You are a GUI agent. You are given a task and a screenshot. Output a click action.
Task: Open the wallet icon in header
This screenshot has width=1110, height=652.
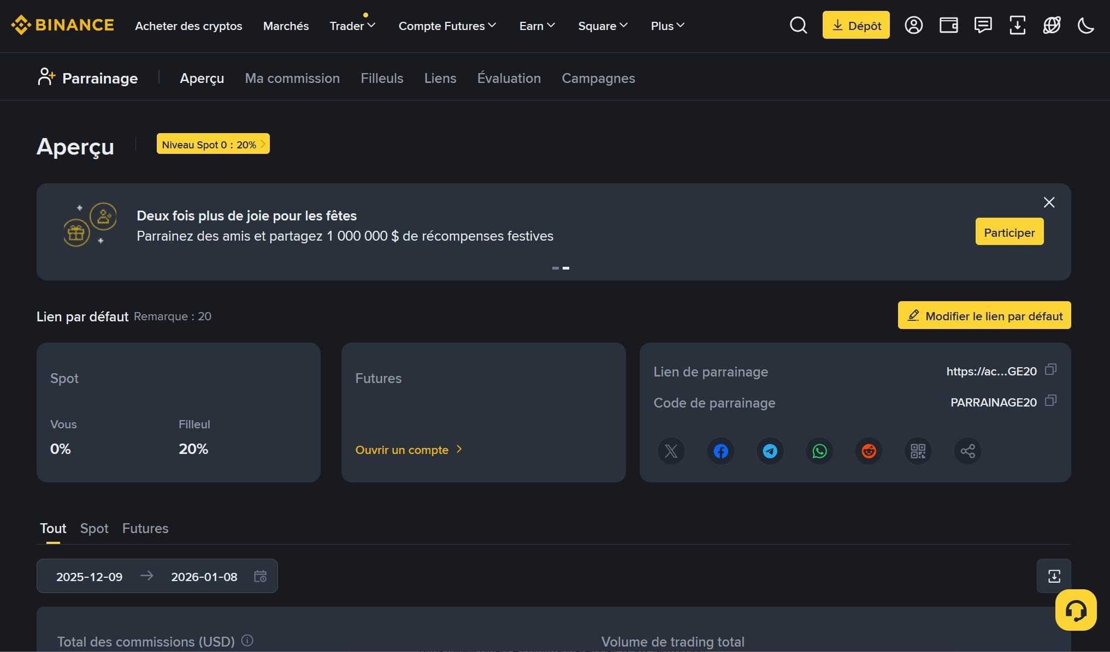[x=948, y=25]
